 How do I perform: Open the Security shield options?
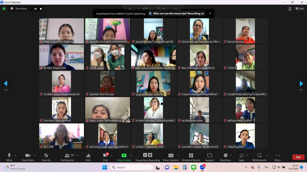tap(46, 157)
